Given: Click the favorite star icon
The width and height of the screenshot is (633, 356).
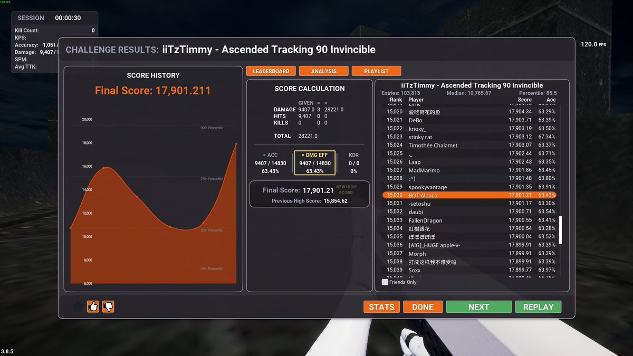Looking at the screenshot, I should click(78, 306).
